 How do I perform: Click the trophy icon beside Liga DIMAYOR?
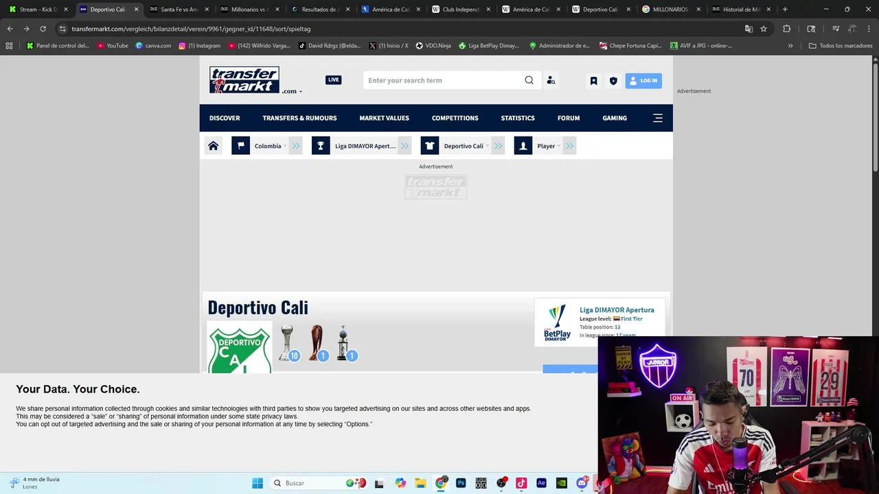click(321, 145)
